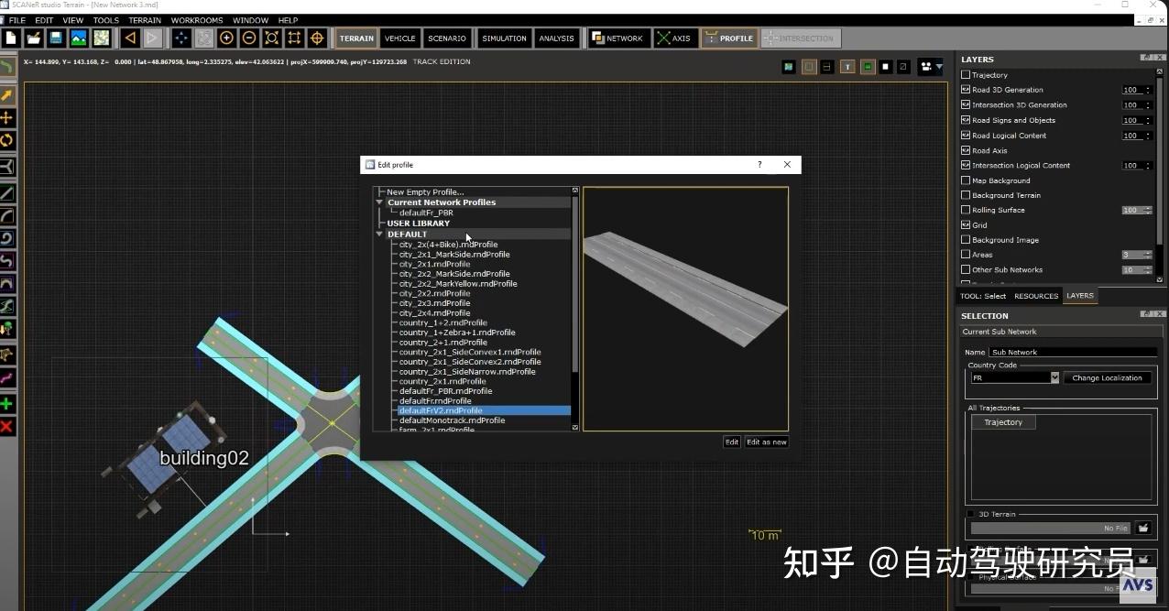Adjust the Road 3D Generation value stepper
This screenshot has width=1169, height=611.
coord(1147,89)
